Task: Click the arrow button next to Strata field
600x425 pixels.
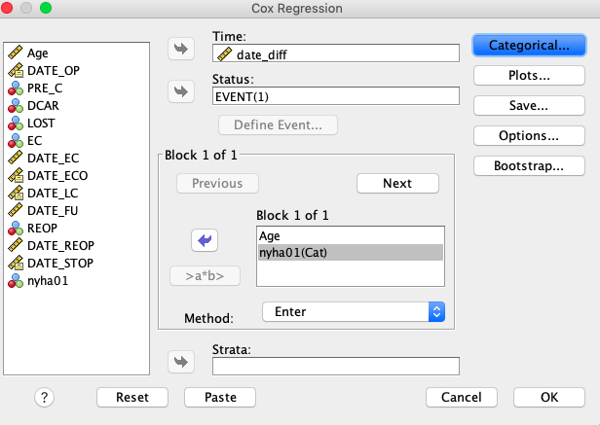Action: pyautogui.click(x=181, y=362)
